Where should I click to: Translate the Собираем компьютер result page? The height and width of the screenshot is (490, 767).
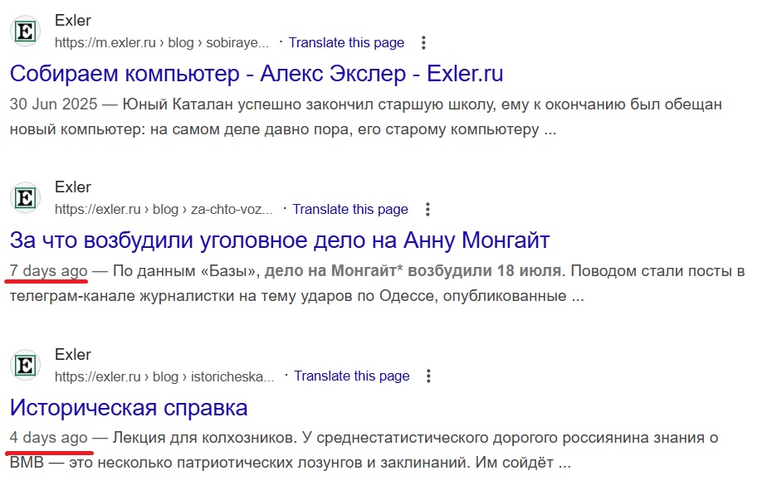[x=346, y=43]
